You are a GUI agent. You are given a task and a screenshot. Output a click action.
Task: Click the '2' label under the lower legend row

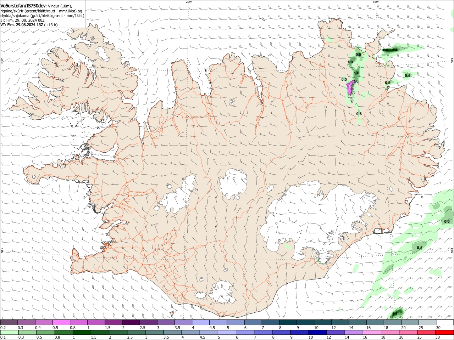[x=110, y=338]
